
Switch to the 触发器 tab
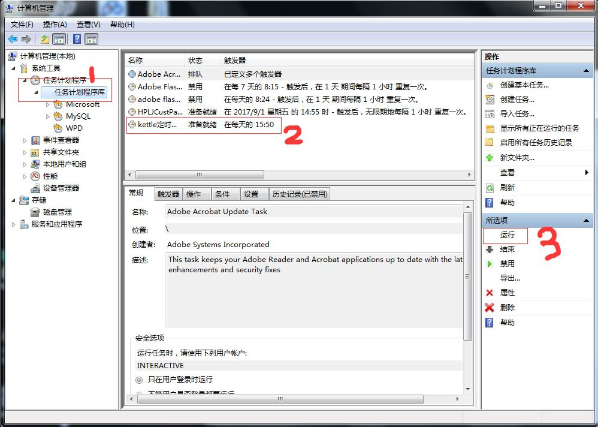click(168, 194)
